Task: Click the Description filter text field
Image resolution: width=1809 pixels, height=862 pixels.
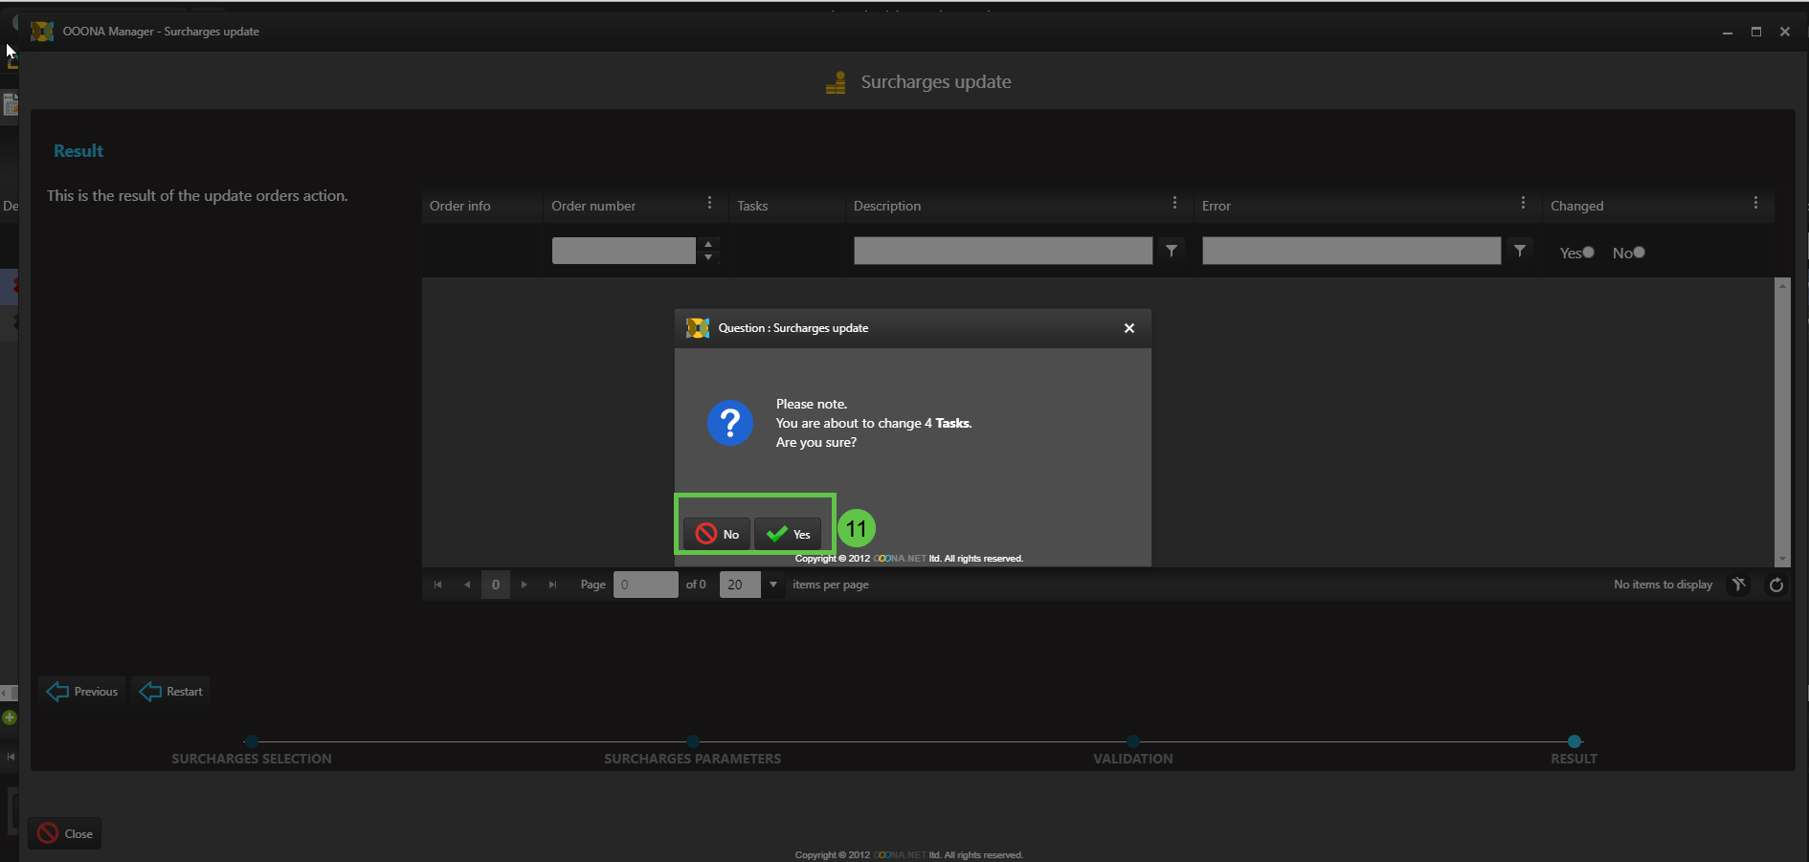Action: click(1002, 251)
